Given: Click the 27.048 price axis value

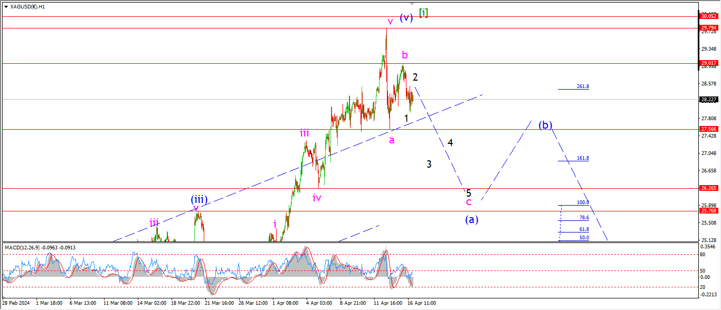Looking at the screenshot, I should coord(708,153).
